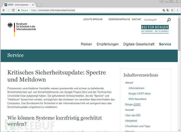Open a new tab next to the BSIFB tab
The image size is (181, 132).
(39, 5)
